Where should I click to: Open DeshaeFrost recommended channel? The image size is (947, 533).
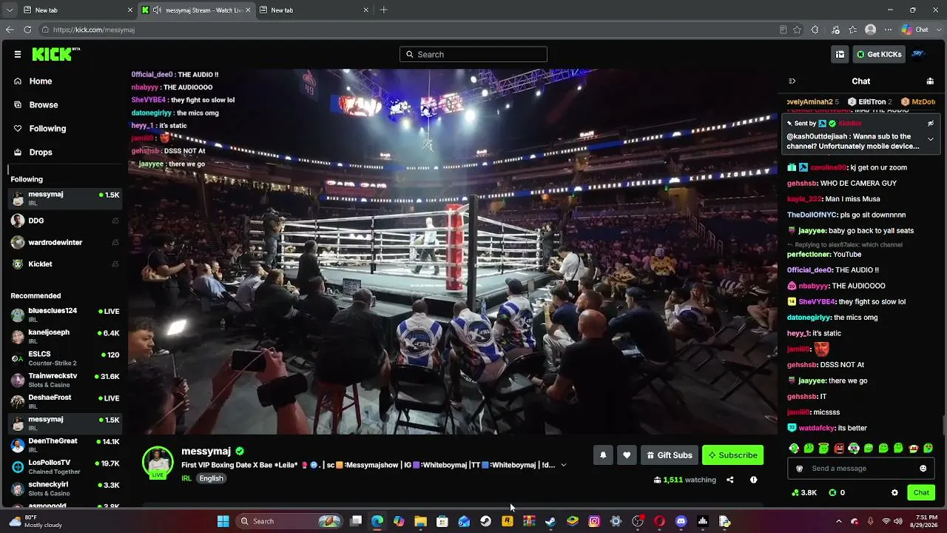[65, 401]
